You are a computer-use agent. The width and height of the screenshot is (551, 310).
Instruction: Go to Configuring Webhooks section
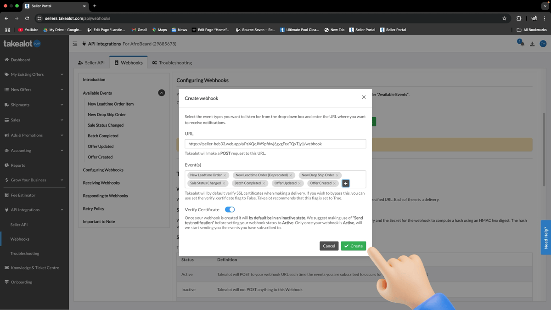tap(103, 170)
